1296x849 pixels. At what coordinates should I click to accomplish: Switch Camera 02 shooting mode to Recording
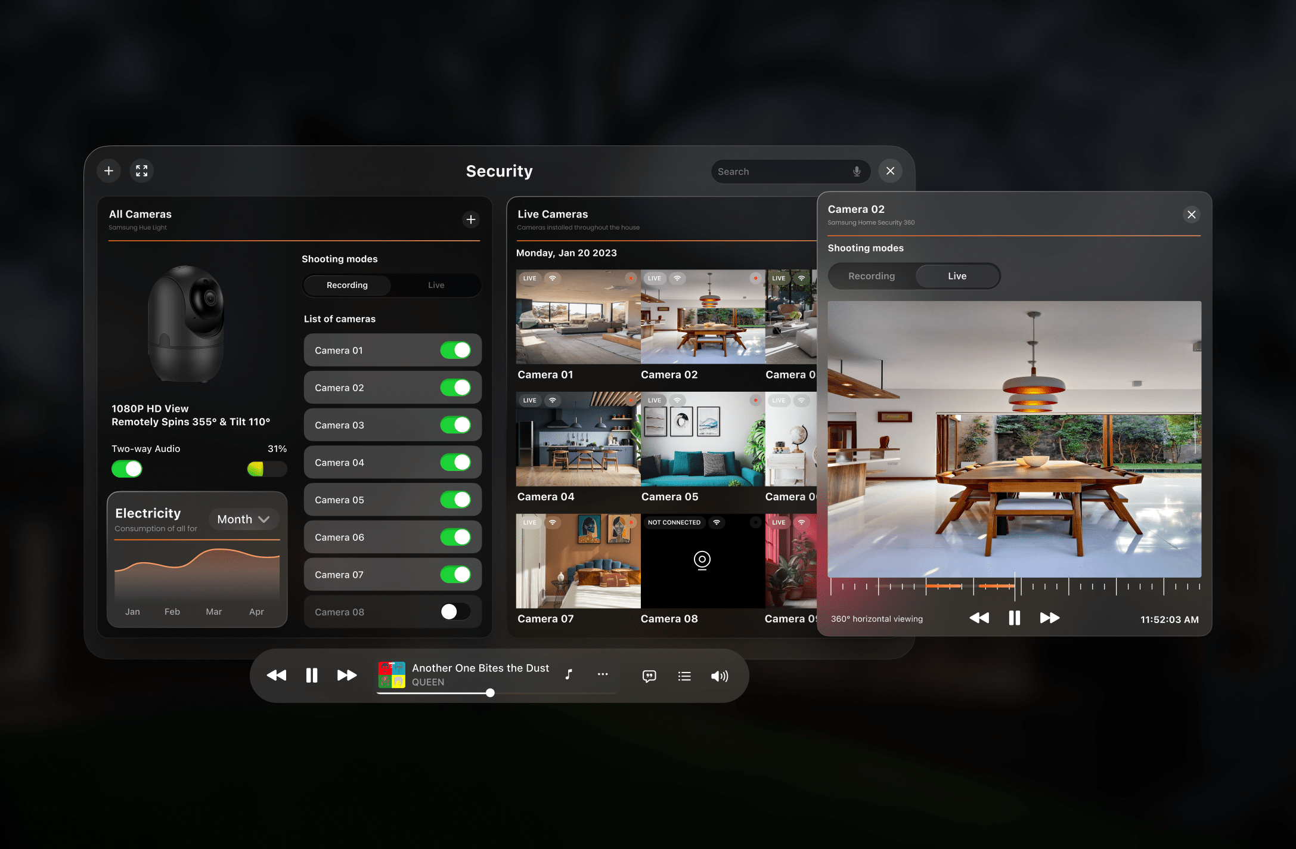tap(872, 275)
